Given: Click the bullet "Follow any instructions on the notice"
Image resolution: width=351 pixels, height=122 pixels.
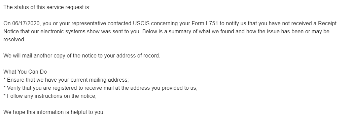Looking at the screenshot, I should tap(50, 96).
